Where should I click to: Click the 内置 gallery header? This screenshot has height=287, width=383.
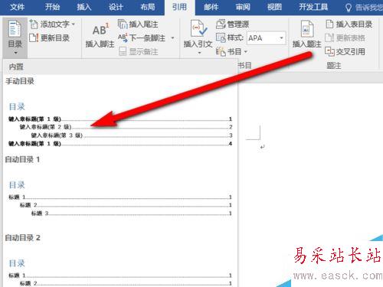click(120, 67)
